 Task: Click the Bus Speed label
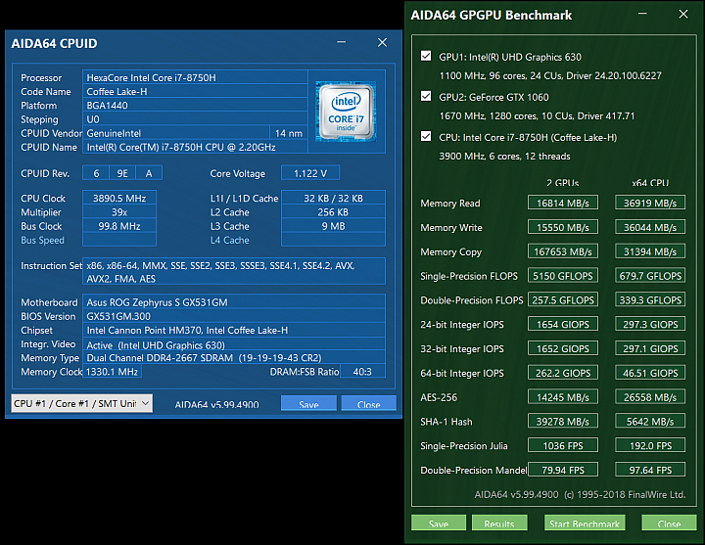point(42,241)
